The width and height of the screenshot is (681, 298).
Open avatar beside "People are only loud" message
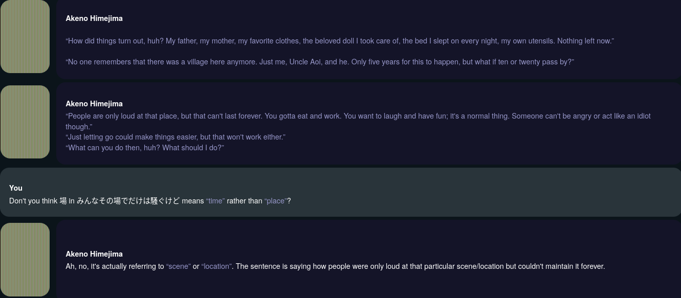25,122
